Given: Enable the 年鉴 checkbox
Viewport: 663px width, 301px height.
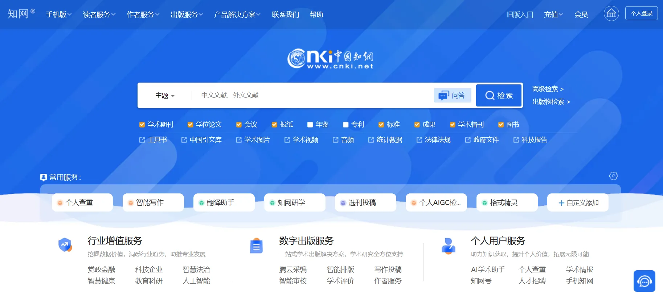Looking at the screenshot, I should pos(310,125).
